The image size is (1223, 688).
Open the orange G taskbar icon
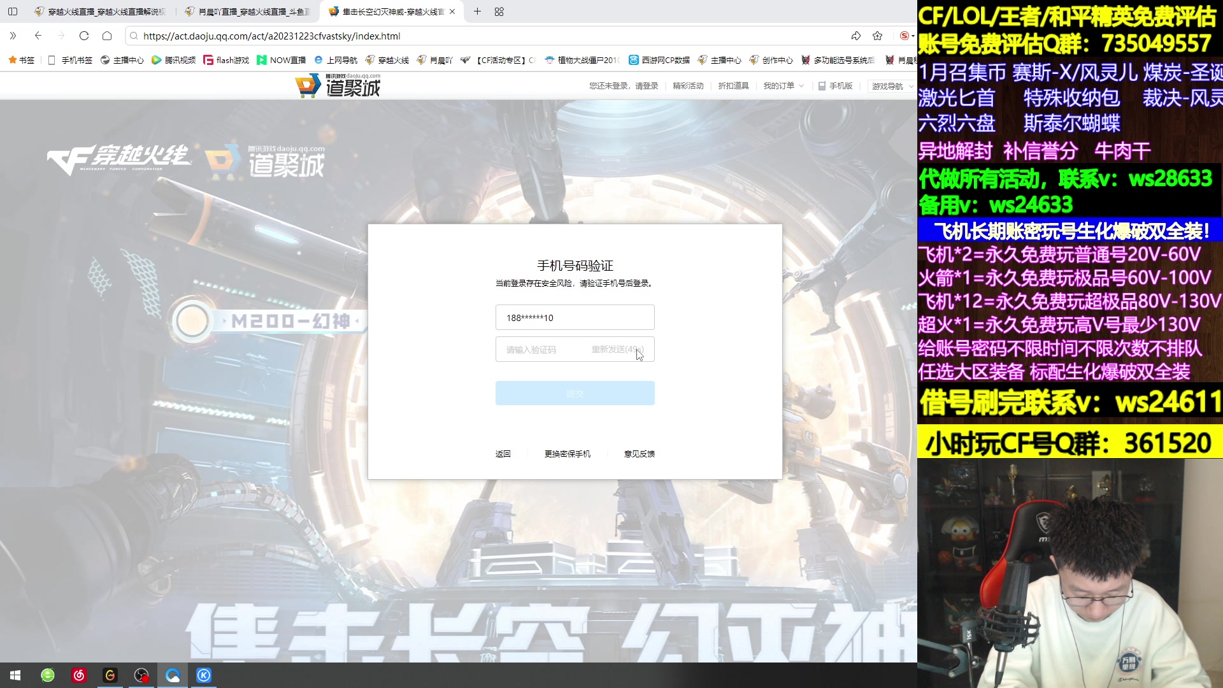110,675
